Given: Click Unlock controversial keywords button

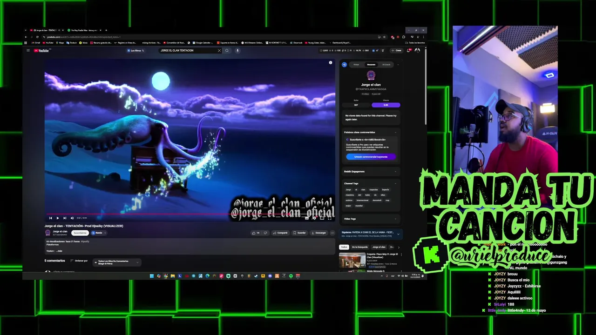Looking at the screenshot, I should [371, 157].
